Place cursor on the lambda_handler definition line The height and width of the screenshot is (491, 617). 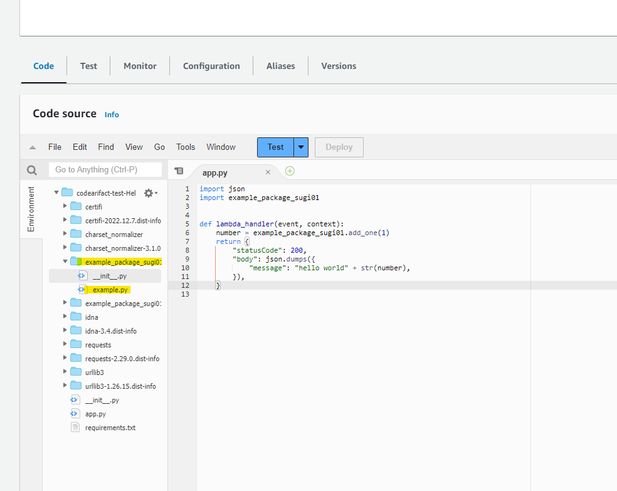[x=272, y=224]
